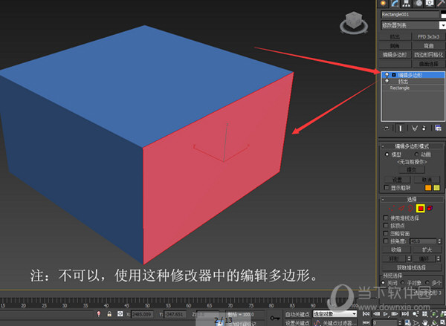Enable 按角度 (By Angle) checkbox

point(386,241)
